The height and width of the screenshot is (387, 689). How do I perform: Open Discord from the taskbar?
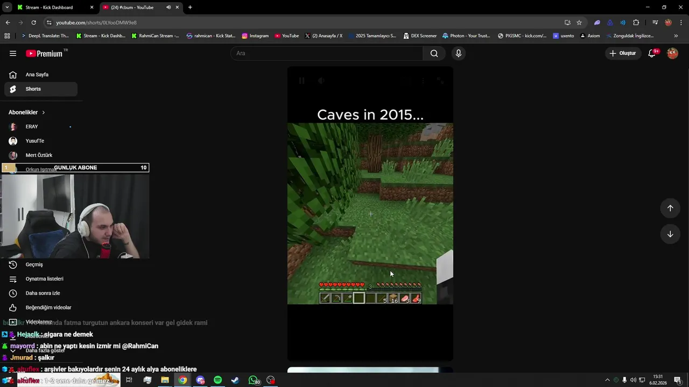point(200,380)
